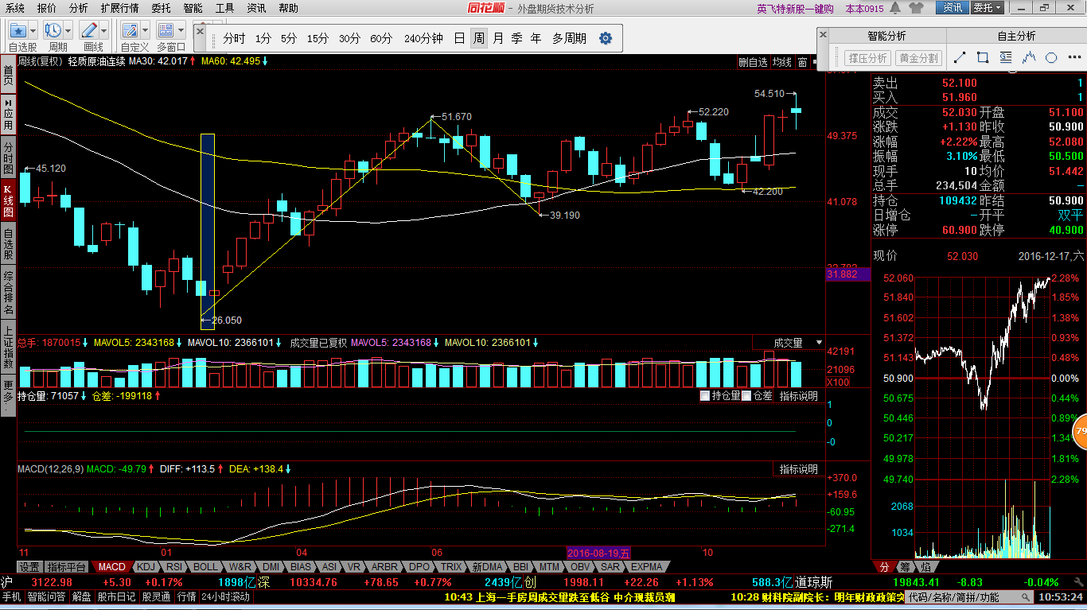Click the 周期 clock icon
The width and height of the screenshot is (1087, 610).
click(x=53, y=31)
